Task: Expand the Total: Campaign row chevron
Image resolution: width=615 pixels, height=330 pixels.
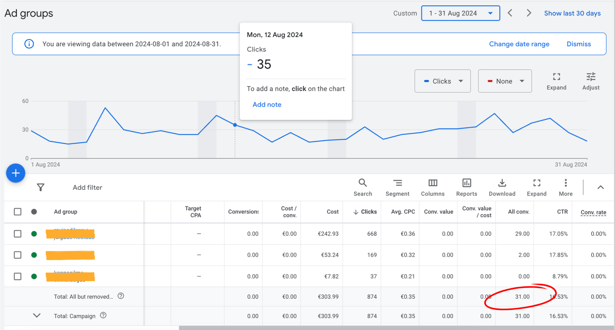Action: 37,316
